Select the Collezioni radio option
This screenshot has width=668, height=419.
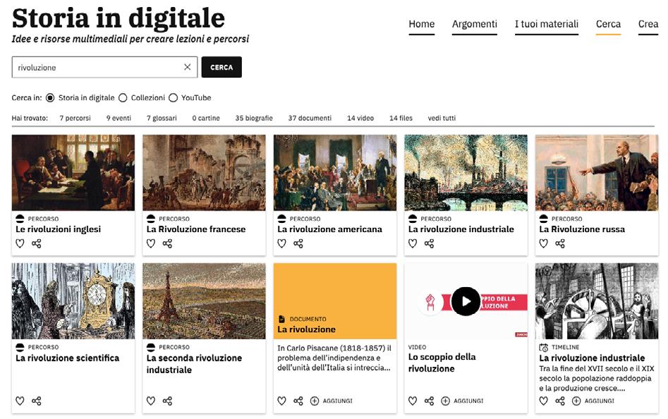tap(123, 97)
